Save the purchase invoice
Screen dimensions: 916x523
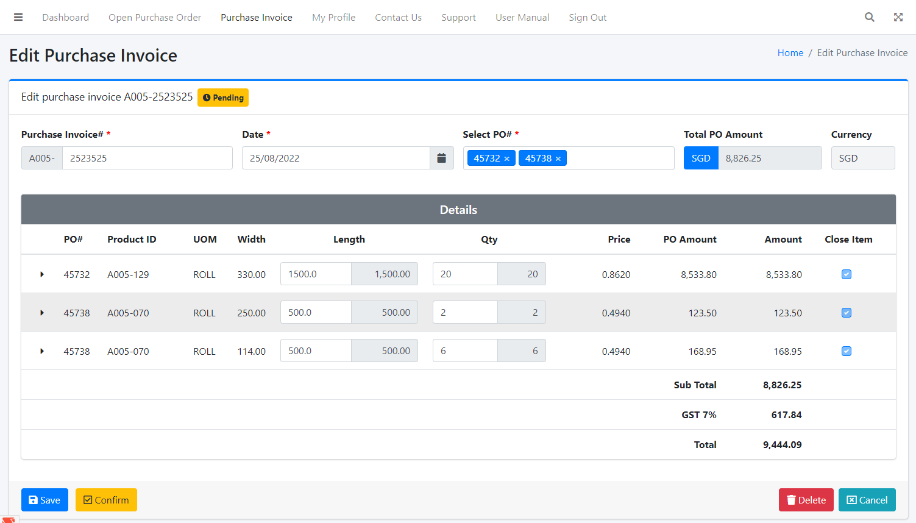point(44,500)
